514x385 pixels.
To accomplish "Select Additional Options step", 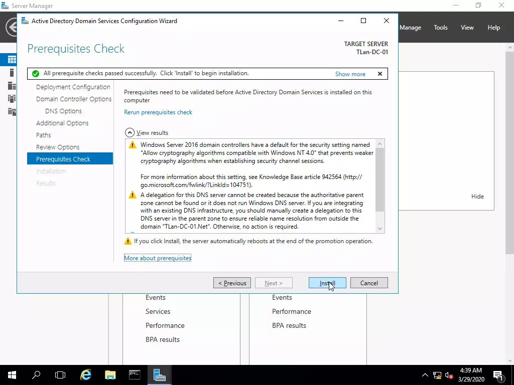I will tap(62, 123).
